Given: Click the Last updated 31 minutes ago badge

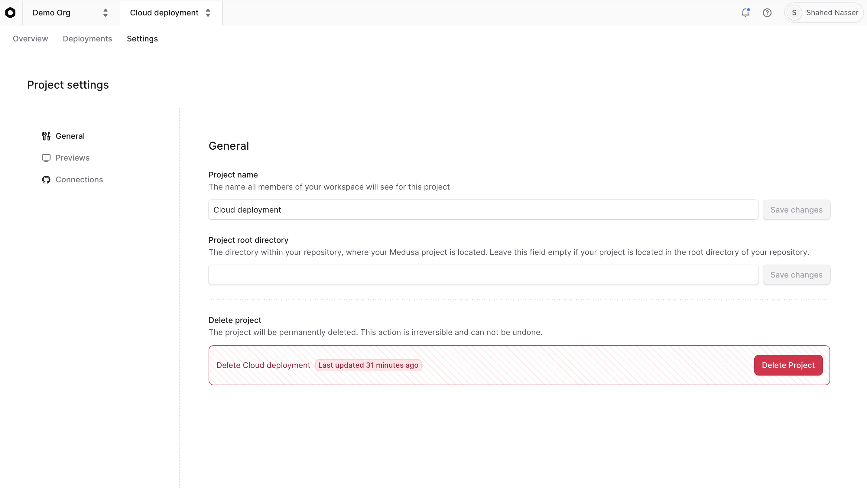Looking at the screenshot, I should coord(368,365).
